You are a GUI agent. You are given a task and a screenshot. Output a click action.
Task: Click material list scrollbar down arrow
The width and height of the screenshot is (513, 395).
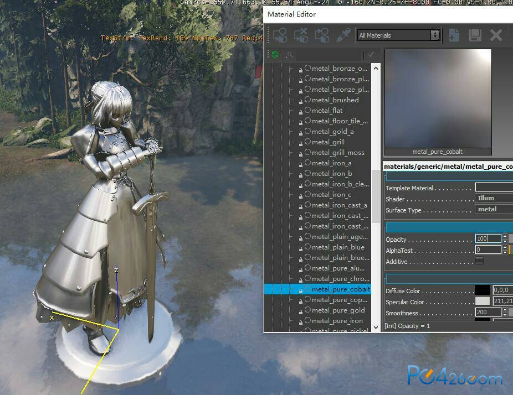tap(376, 327)
